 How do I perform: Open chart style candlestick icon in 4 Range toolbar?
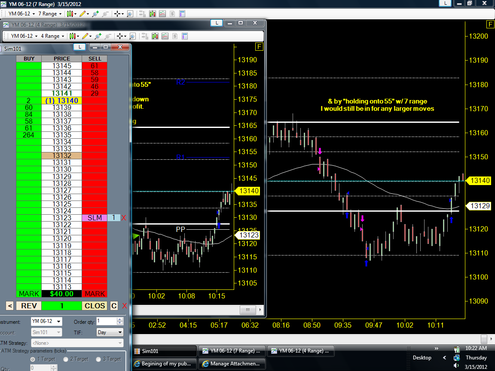point(73,36)
